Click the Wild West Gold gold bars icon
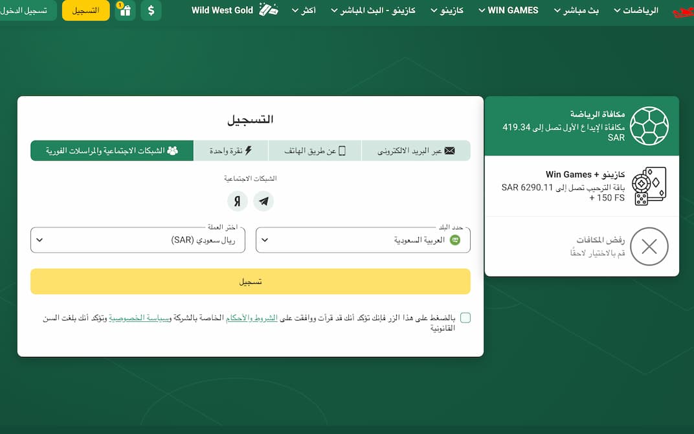 [x=269, y=9]
